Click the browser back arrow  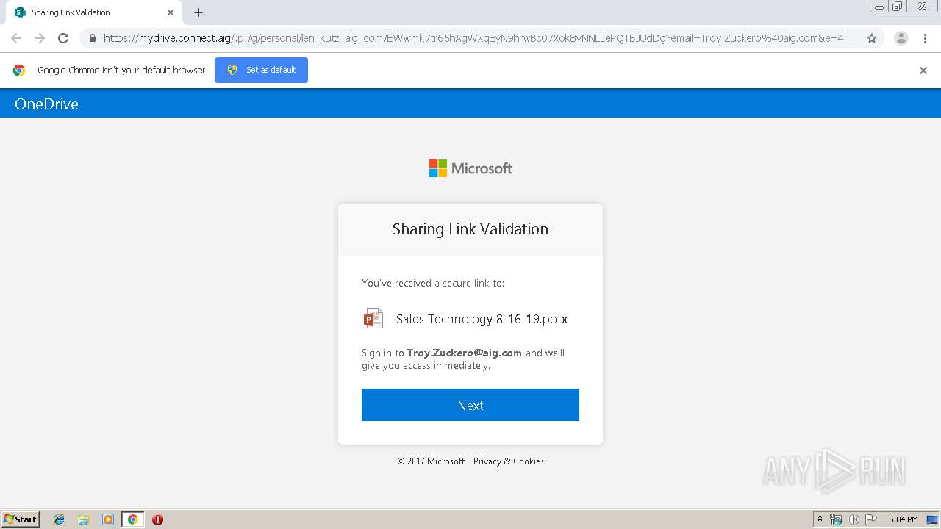[x=16, y=38]
